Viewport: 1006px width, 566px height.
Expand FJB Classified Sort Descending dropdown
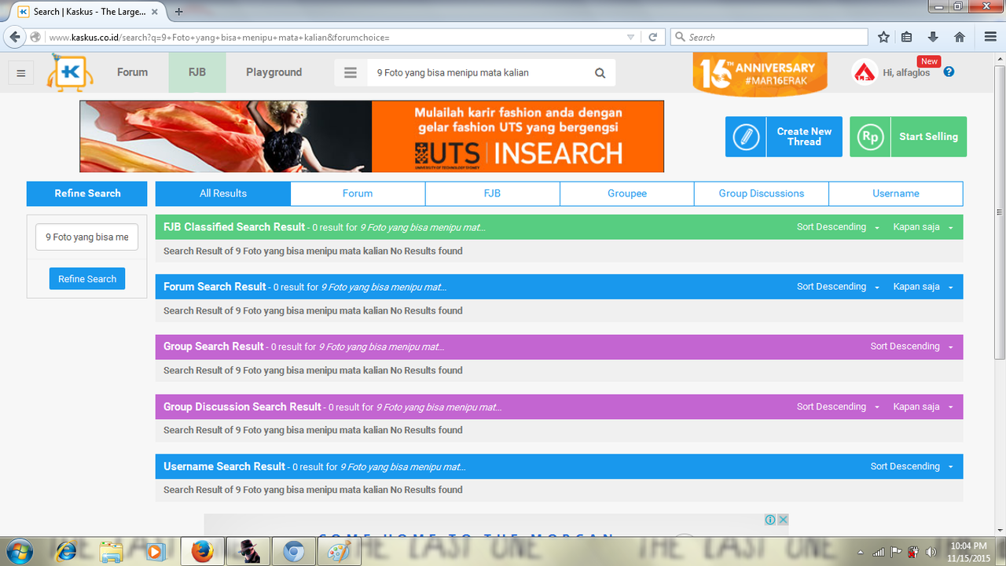click(x=838, y=227)
